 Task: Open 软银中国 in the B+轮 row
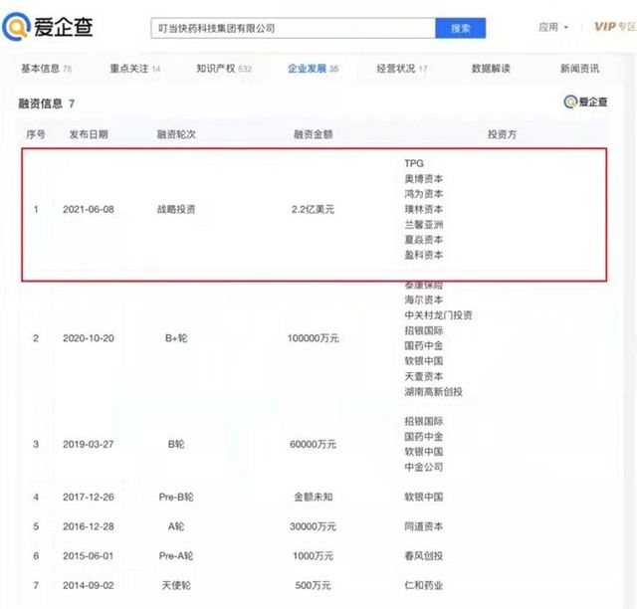pos(424,361)
